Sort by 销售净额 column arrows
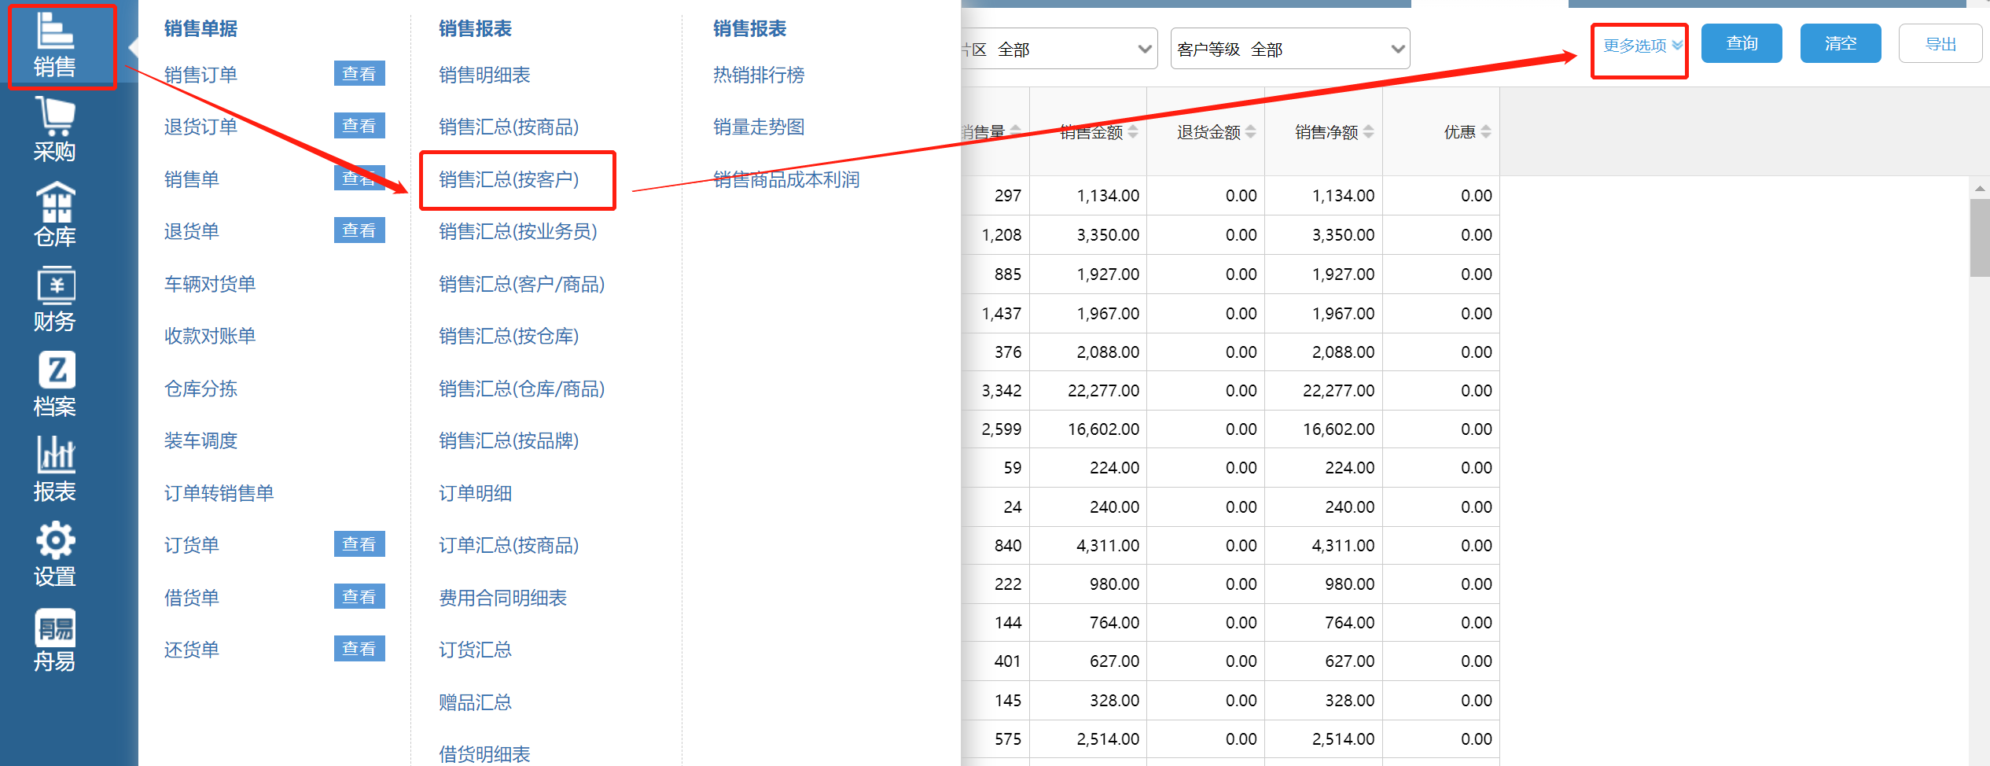 click(x=1369, y=131)
